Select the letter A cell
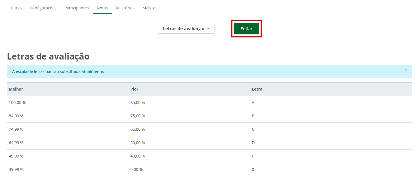 (x=253, y=103)
